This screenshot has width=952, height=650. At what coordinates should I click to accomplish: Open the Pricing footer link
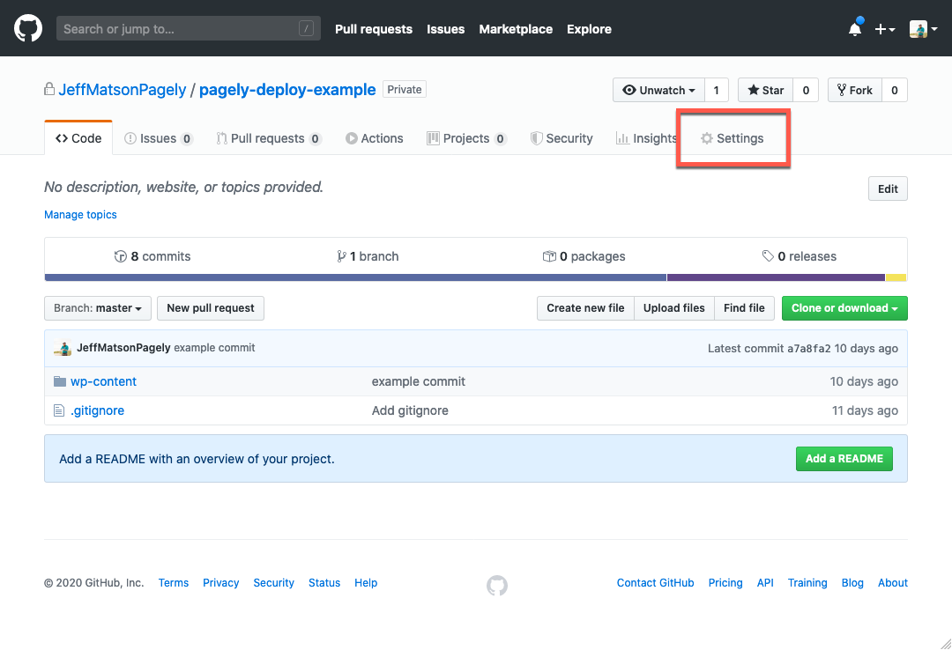pyautogui.click(x=725, y=583)
